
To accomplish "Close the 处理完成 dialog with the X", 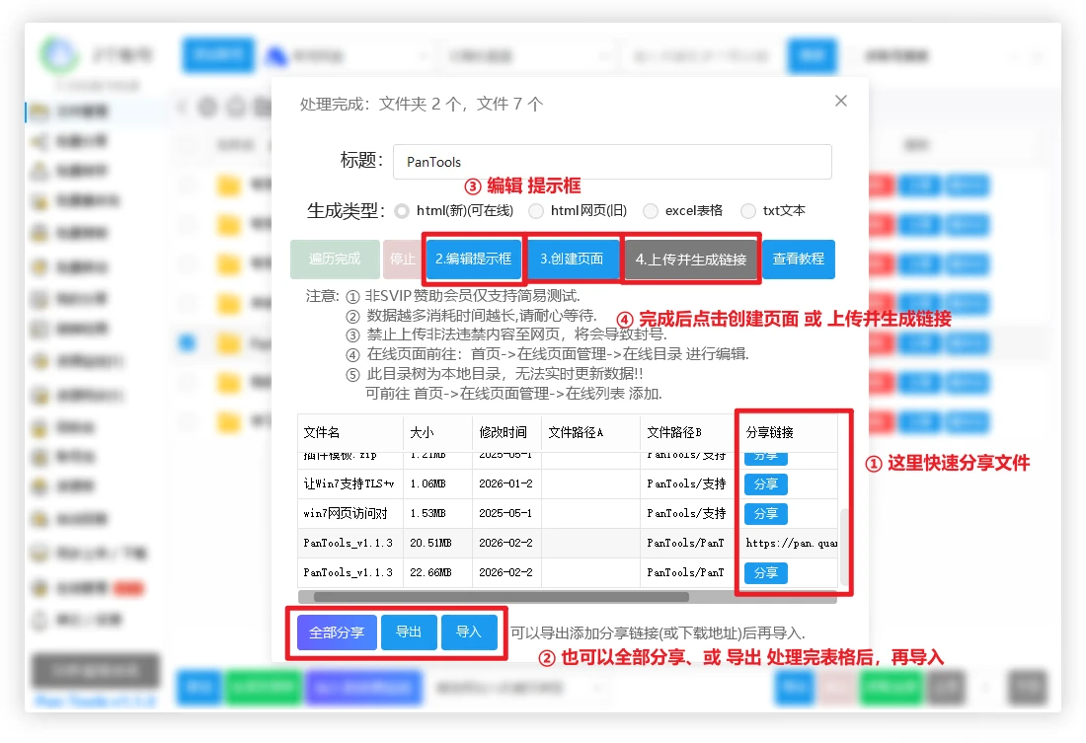I will (841, 101).
